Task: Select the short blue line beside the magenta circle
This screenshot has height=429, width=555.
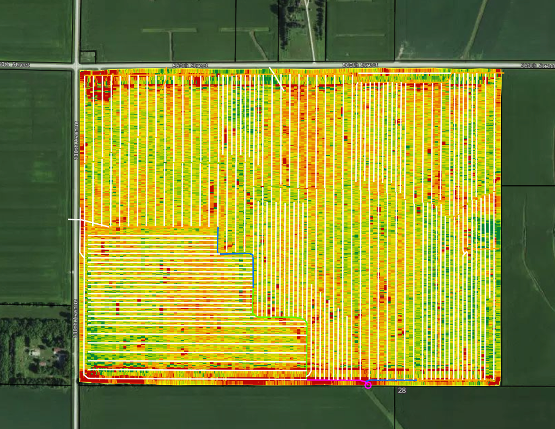Action: coord(393,381)
